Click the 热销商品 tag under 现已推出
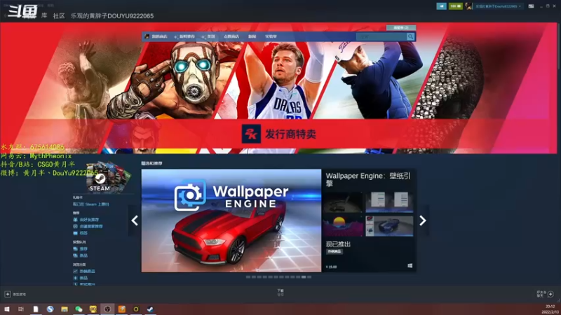Image resolution: width=561 pixels, height=315 pixels. tap(334, 251)
